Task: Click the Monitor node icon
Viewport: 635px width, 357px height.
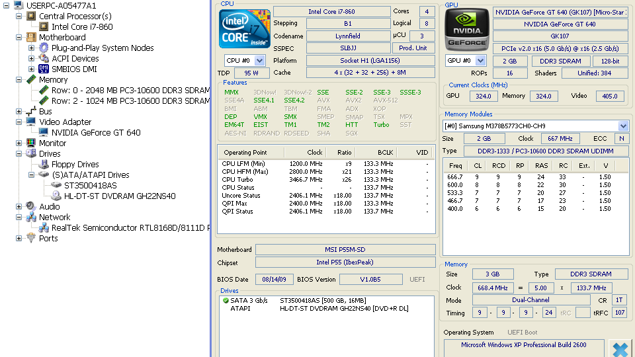Action: [x=31, y=143]
